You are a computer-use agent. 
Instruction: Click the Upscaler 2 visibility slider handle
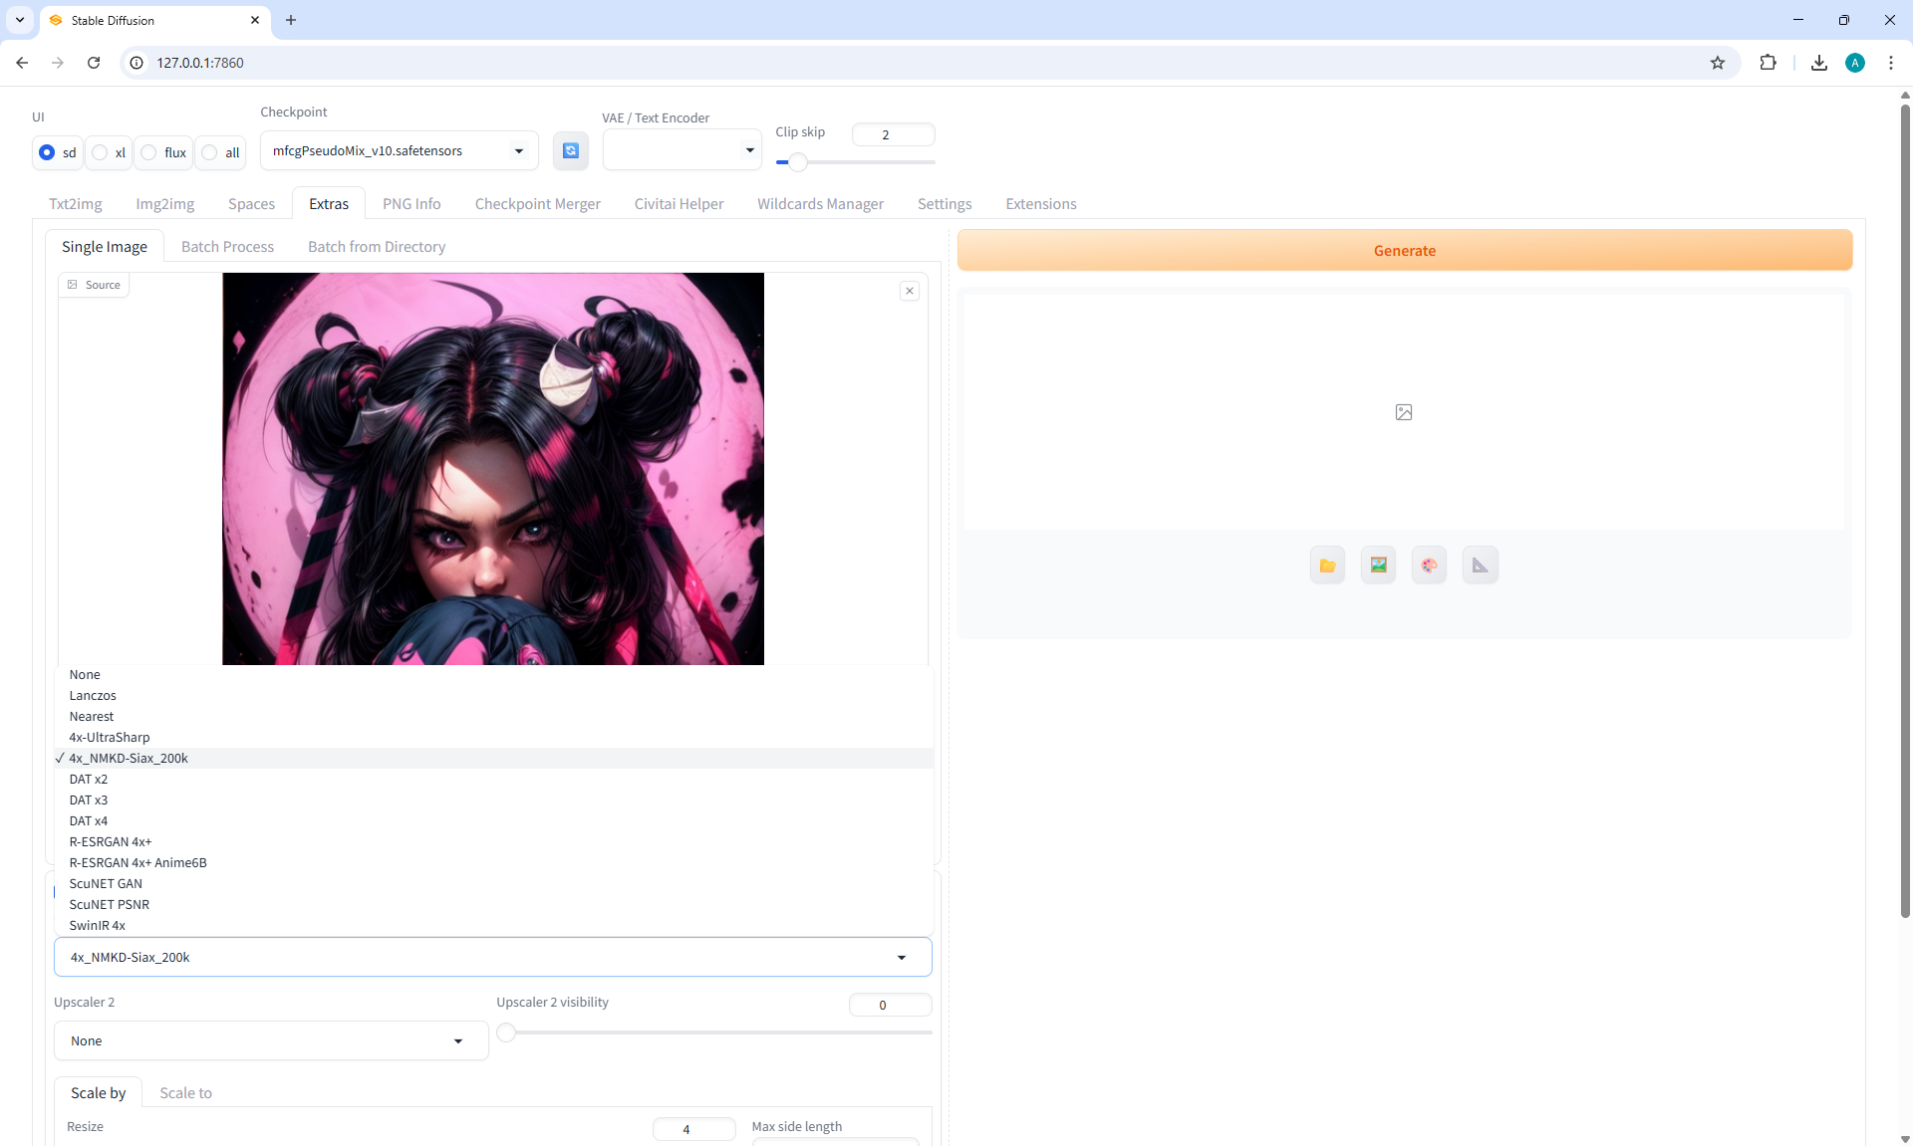506,1032
